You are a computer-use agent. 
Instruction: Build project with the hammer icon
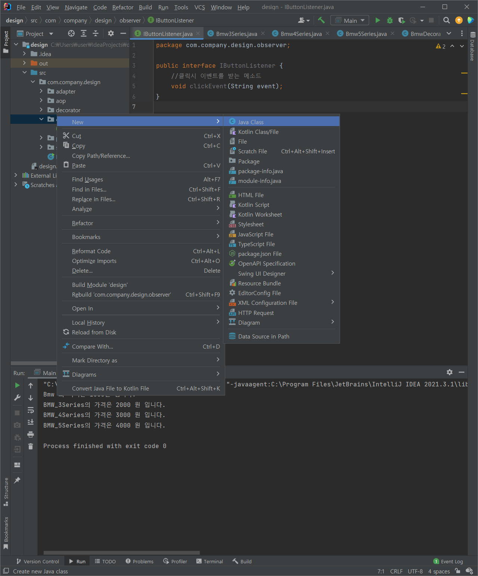tap(321, 21)
